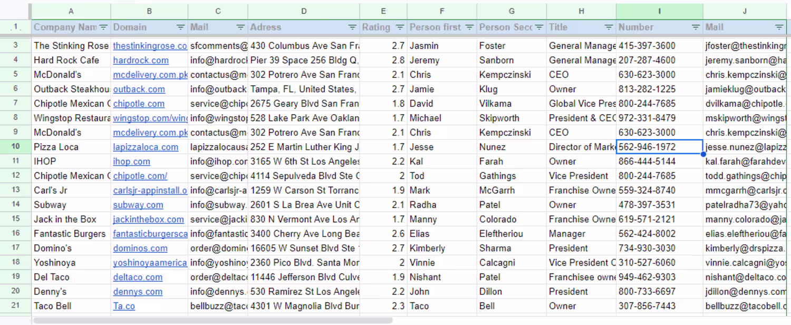The width and height of the screenshot is (791, 325).
Task: Open filter dropdown for Rating column
Action: [400, 27]
